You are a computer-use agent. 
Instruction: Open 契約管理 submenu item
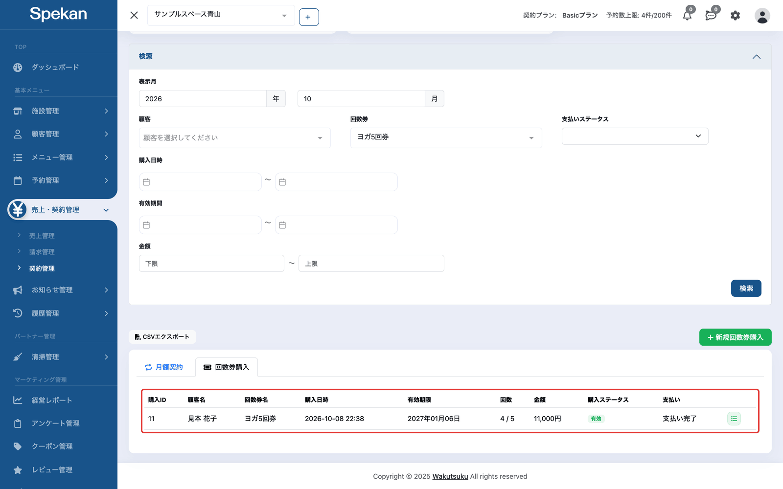tap(42, 268)
